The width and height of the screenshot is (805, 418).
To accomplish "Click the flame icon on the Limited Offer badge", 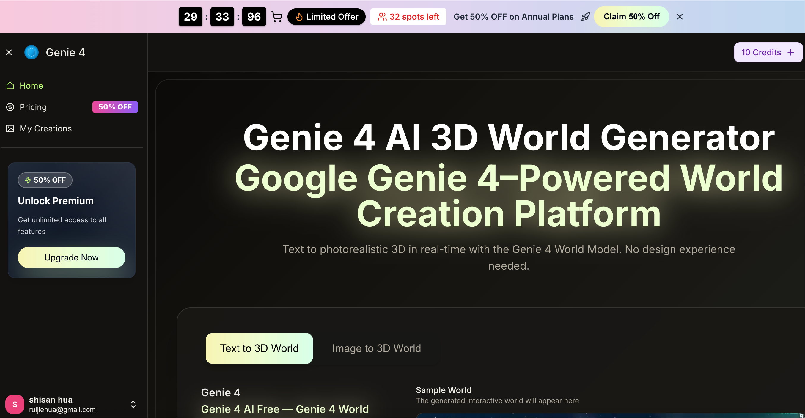I will pos(299,17).
